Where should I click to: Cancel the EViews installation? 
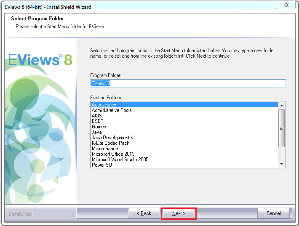[273, 213]
